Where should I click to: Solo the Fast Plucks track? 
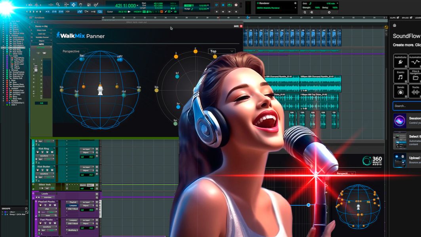click(50, 223)
